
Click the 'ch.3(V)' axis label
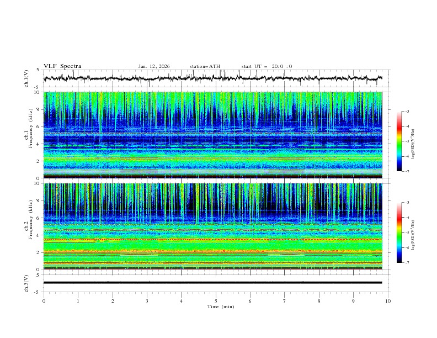click(x=26, y=283)
